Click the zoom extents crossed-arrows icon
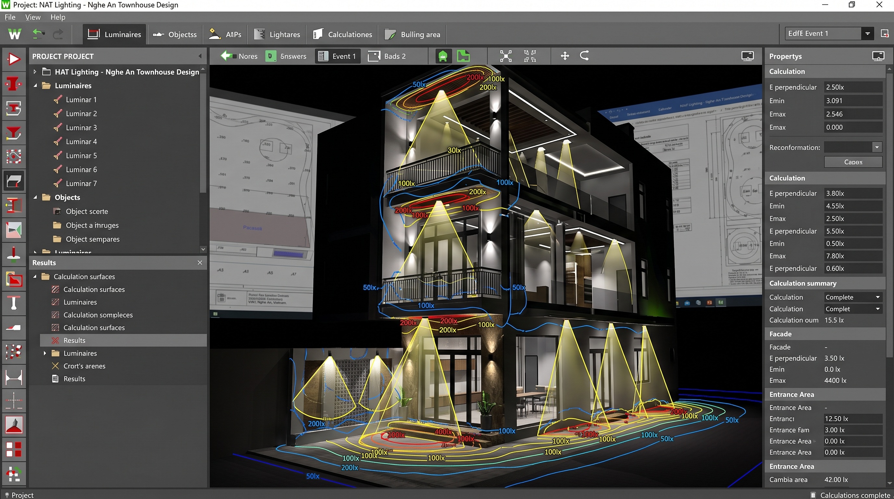 [x=506, y=56]
